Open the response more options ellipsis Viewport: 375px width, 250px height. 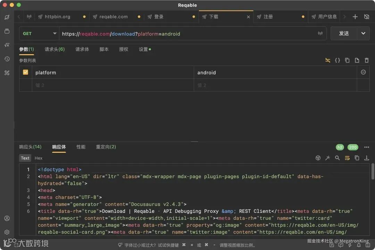367,147
